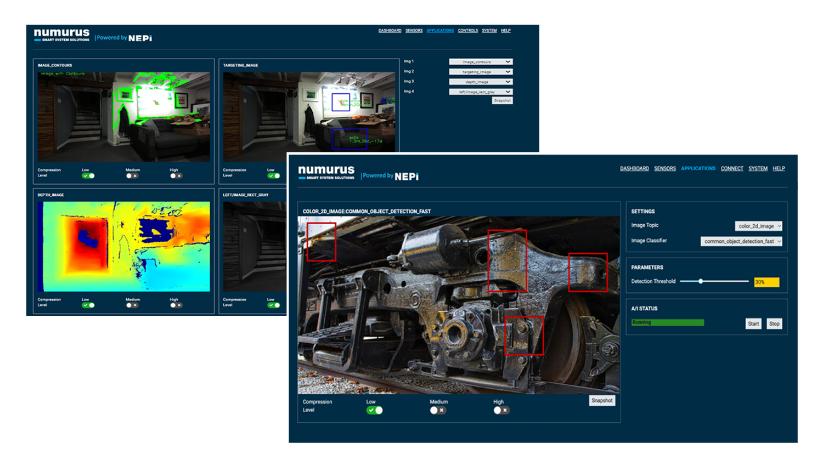Click the IMAGE_CONTOURS green contour image
This screenshot has width=823, height=466.
click(x=123, y=117)
